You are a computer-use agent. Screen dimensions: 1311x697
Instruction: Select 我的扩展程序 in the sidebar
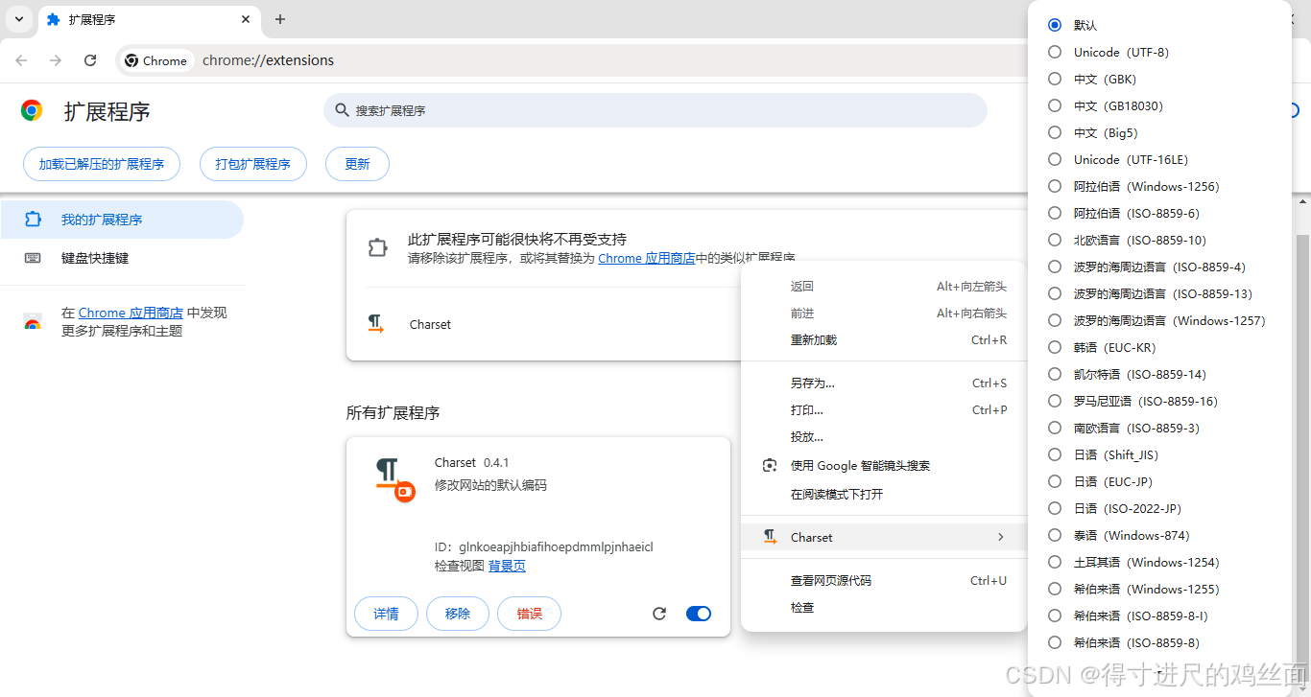click(x=122, y=220)
